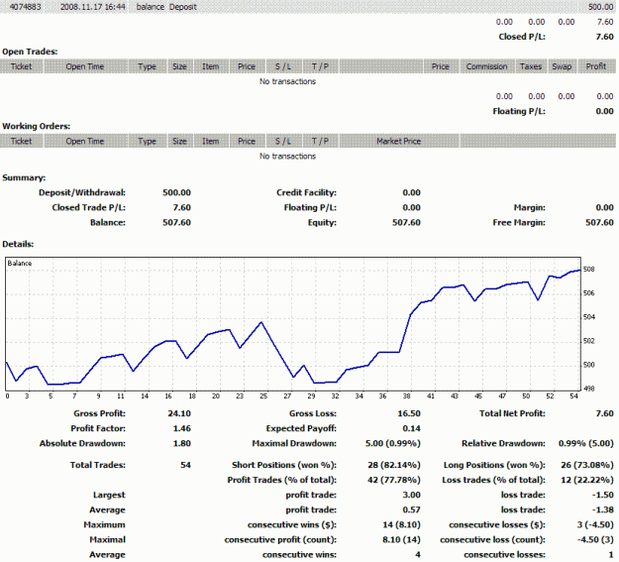The width and height of the screenshot is (619, 562).
Task: Click Short Positions value 28 (82.14%)
Action: click(x=394, y=465)
